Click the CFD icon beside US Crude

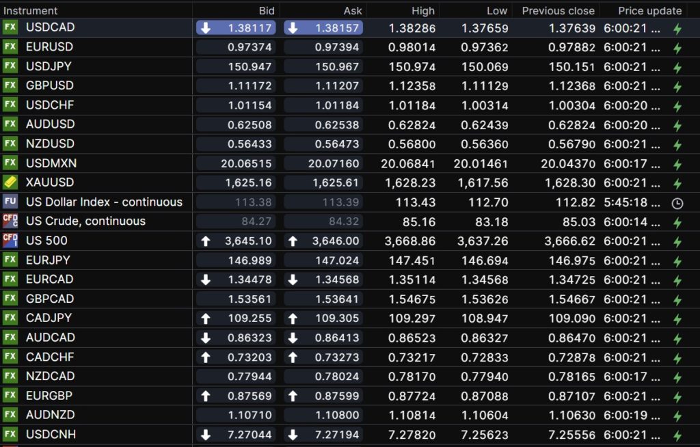pos(10,221)
